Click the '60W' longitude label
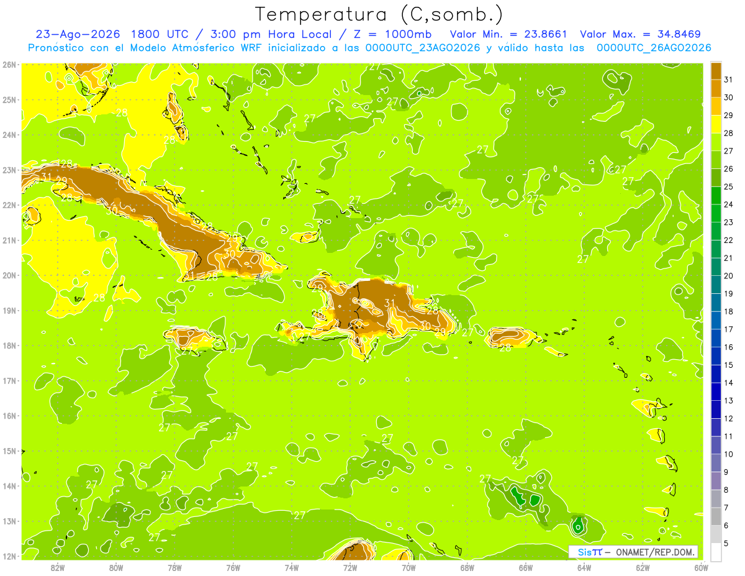The image size is (745, 576). pyautogui.click(x=701, y=567)
